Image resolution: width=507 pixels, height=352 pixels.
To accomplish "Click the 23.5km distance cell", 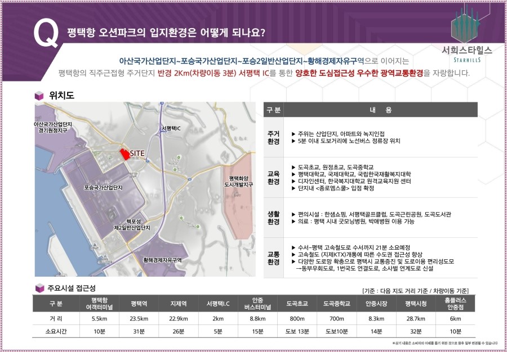I will click(x=139, y=319).
